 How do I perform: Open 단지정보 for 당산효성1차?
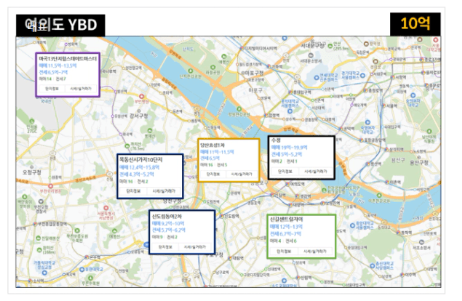(213, 174)
